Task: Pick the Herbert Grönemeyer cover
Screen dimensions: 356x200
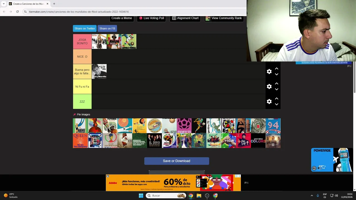Action: click(140, 141)
